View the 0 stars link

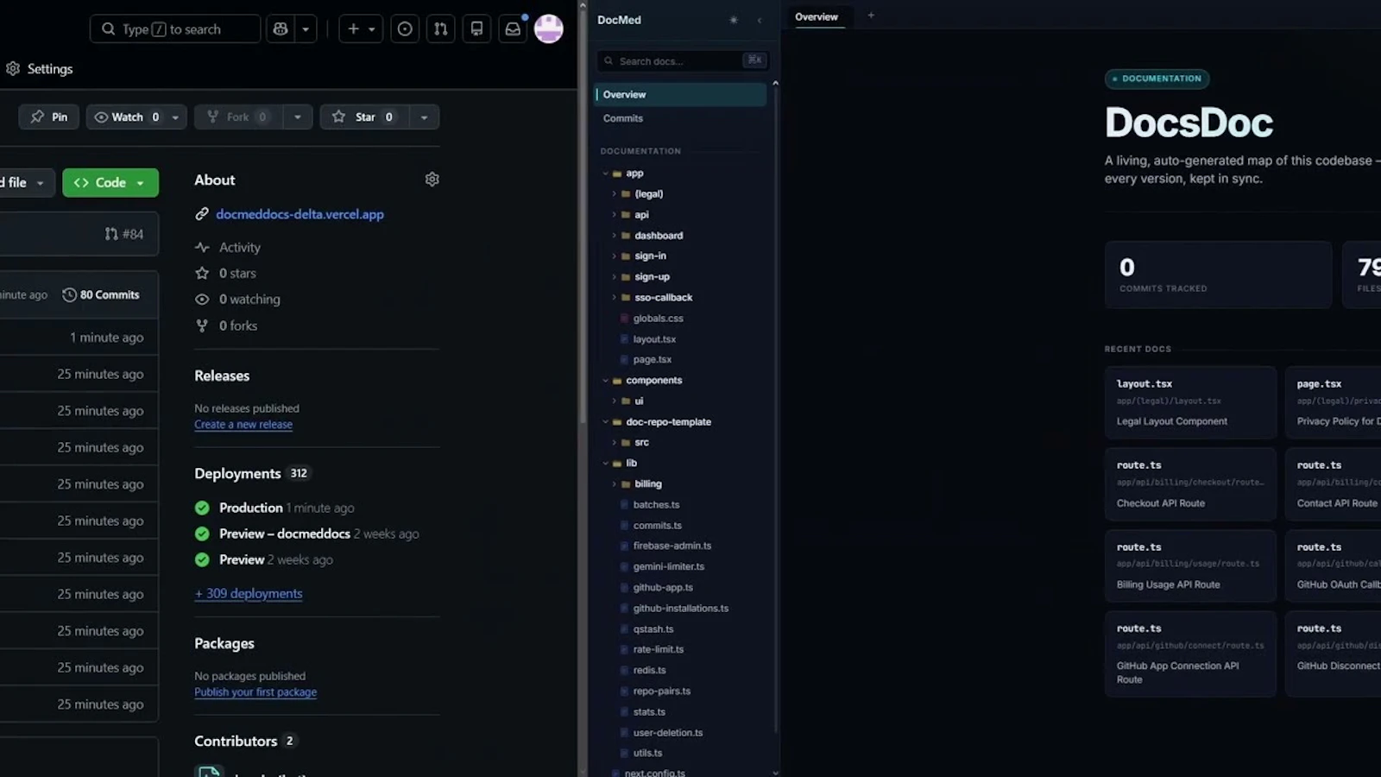tap(237, 274)
